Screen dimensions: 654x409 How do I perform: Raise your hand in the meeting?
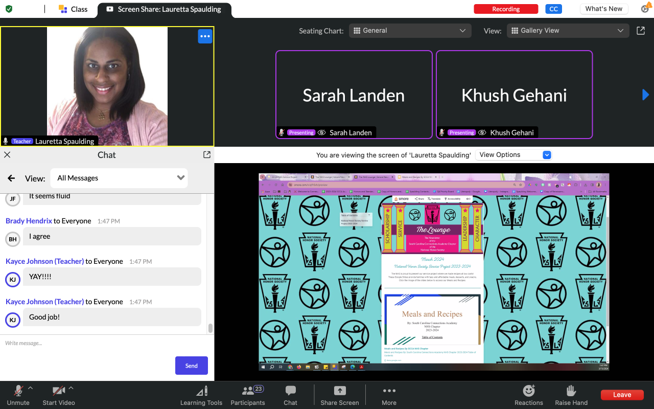[x=571, y=395]
